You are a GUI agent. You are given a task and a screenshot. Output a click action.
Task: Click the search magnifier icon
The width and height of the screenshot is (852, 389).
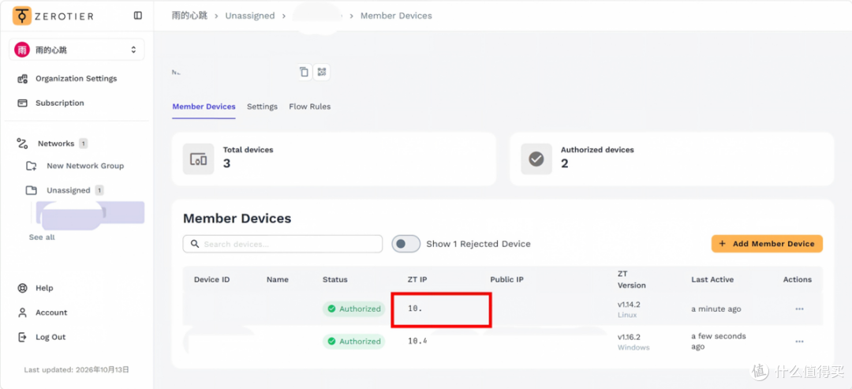click(x=195, y=244)
